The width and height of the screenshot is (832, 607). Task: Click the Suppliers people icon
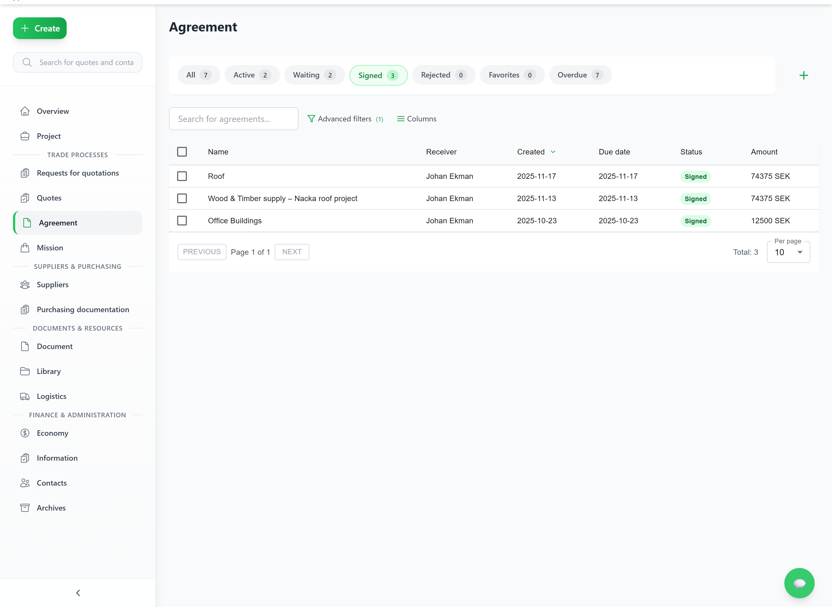pos(25,284)
